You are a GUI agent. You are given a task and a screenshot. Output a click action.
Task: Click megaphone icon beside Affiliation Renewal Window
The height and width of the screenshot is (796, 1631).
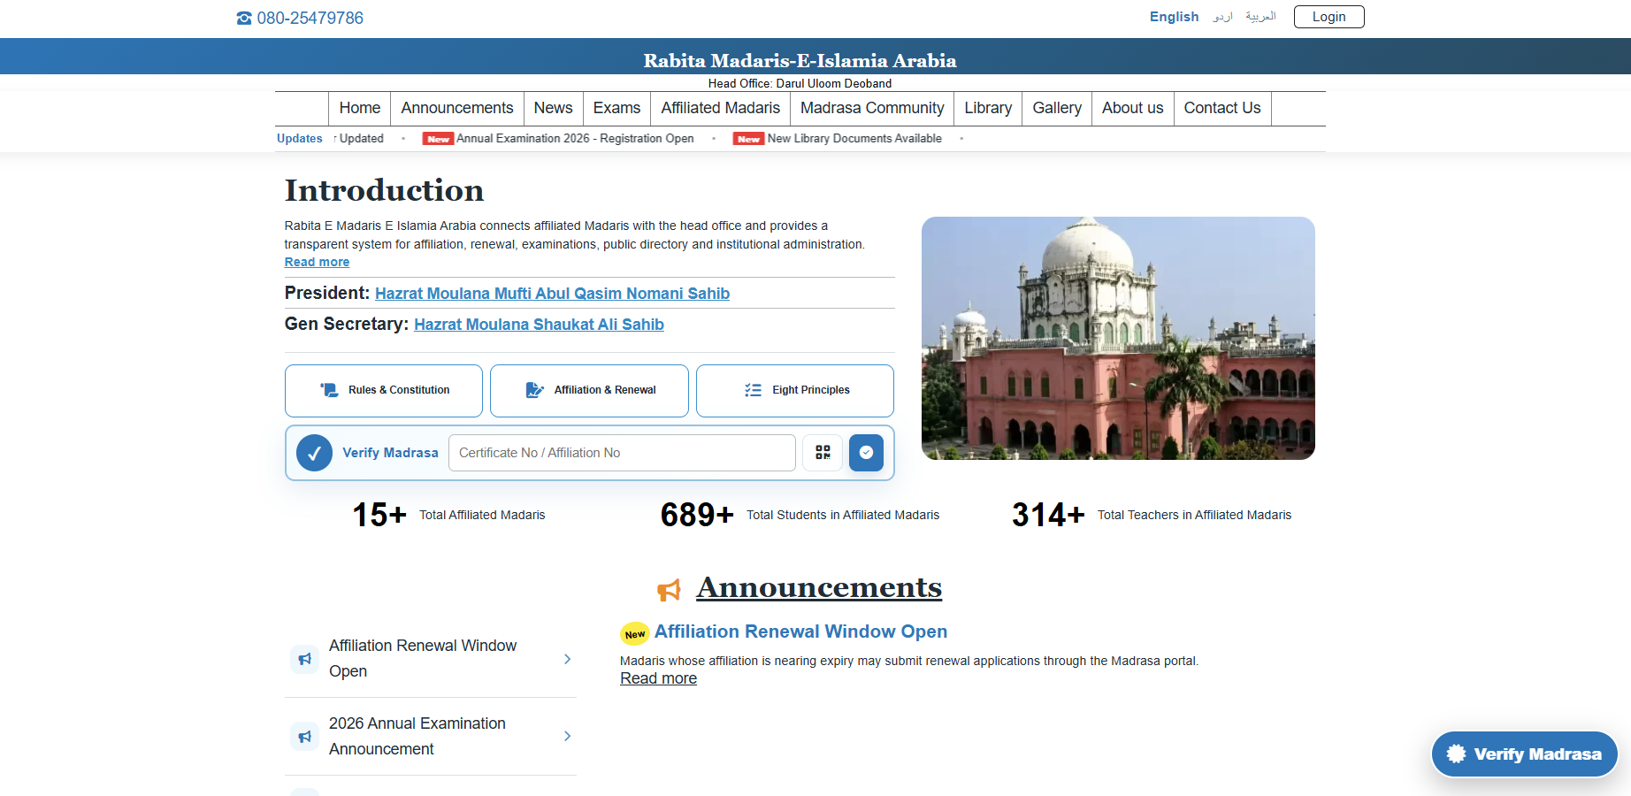[x=305, y=659]
